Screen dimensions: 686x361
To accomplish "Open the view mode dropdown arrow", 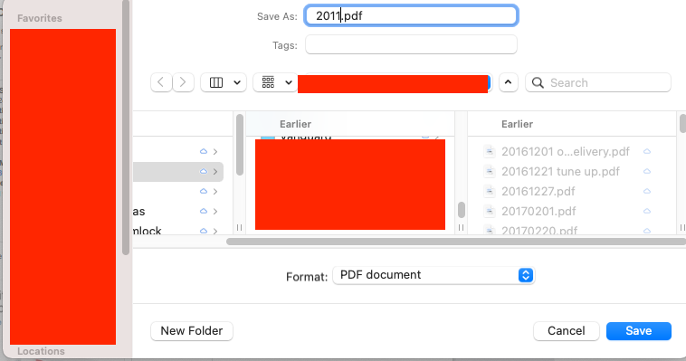I will 237,82.
